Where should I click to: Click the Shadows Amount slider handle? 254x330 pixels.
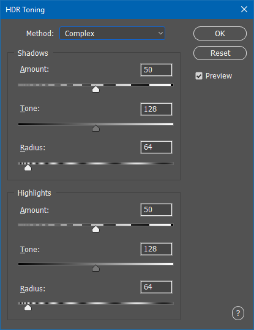[95, 89]
